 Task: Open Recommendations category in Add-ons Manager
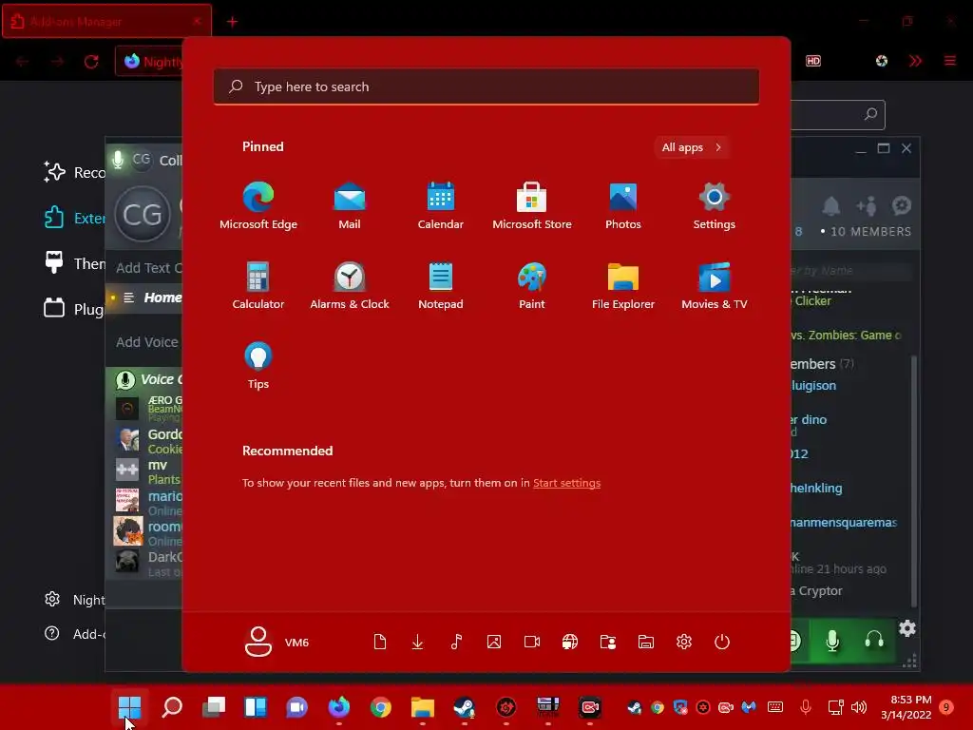pyautogui.click(x=74, y=172)
